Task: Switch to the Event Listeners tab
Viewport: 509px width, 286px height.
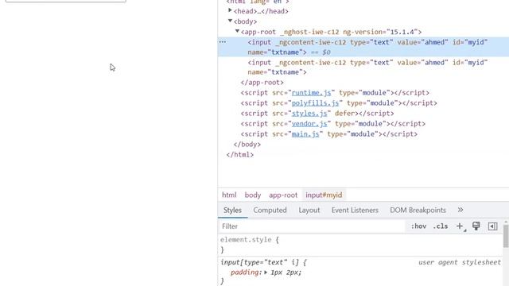Action: point(355,210)
